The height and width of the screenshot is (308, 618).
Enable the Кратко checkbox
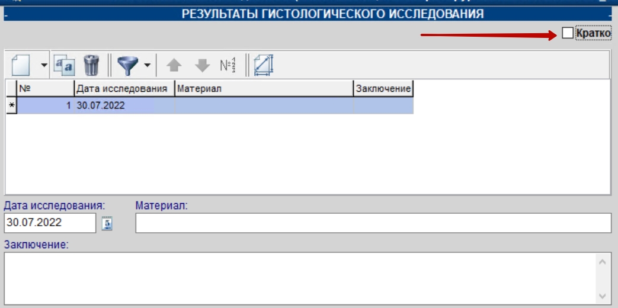568,34
